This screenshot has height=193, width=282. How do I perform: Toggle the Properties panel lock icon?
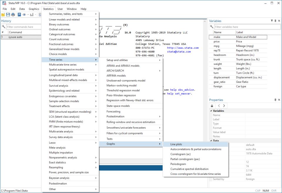coord(212,106)
